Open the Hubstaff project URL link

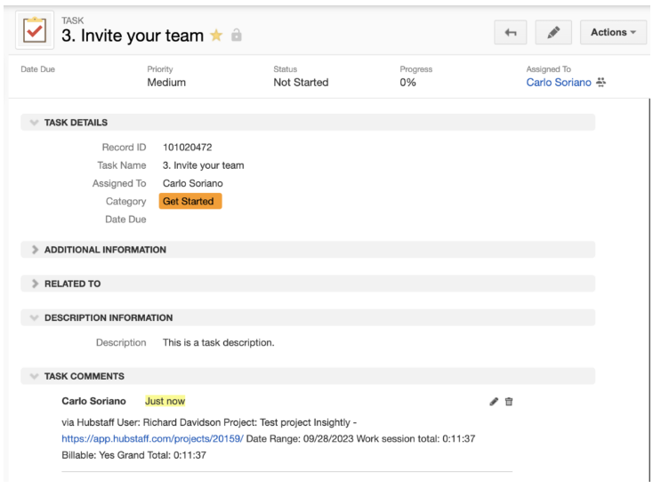tap(152, 439)
